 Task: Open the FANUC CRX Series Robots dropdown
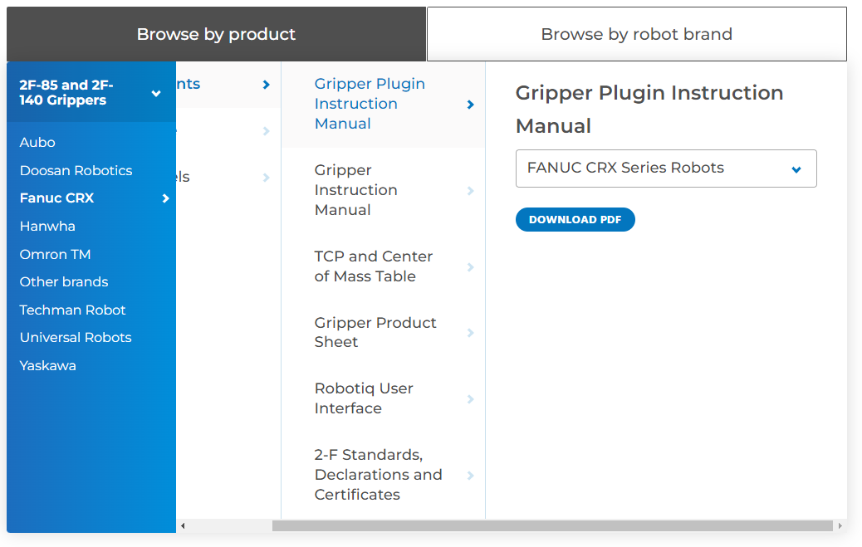(x=666, y=168)
